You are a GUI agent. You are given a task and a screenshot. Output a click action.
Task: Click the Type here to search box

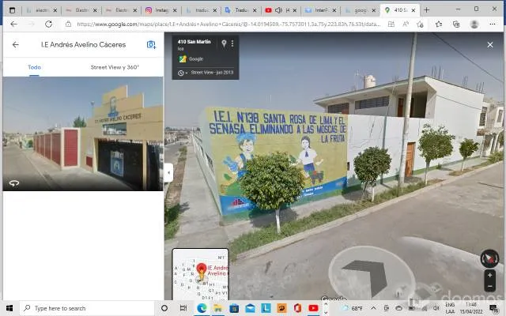coord(87,308)
